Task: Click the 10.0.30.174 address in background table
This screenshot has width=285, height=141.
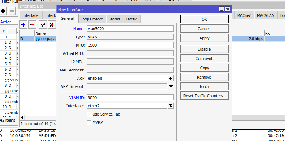Action: pyautogui.click(x=20, y=136)
